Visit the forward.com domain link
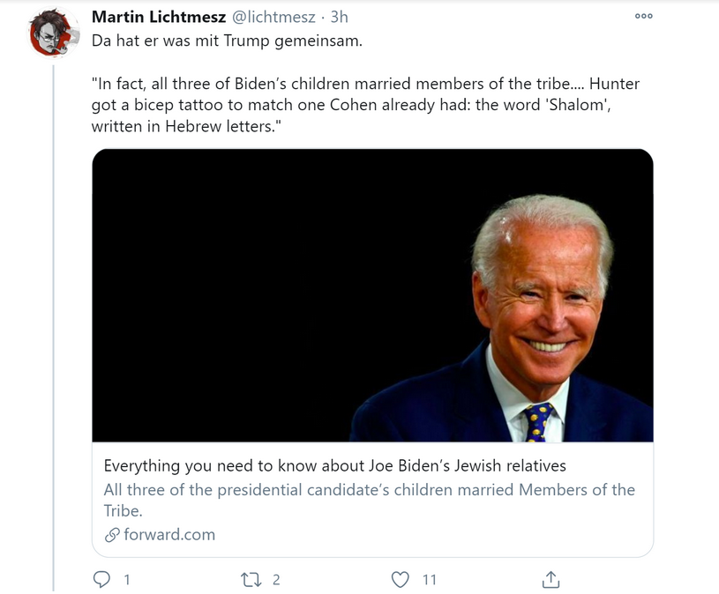Image resolution: width=719 pixels, height=594 pixels. [x=169, y=534]
